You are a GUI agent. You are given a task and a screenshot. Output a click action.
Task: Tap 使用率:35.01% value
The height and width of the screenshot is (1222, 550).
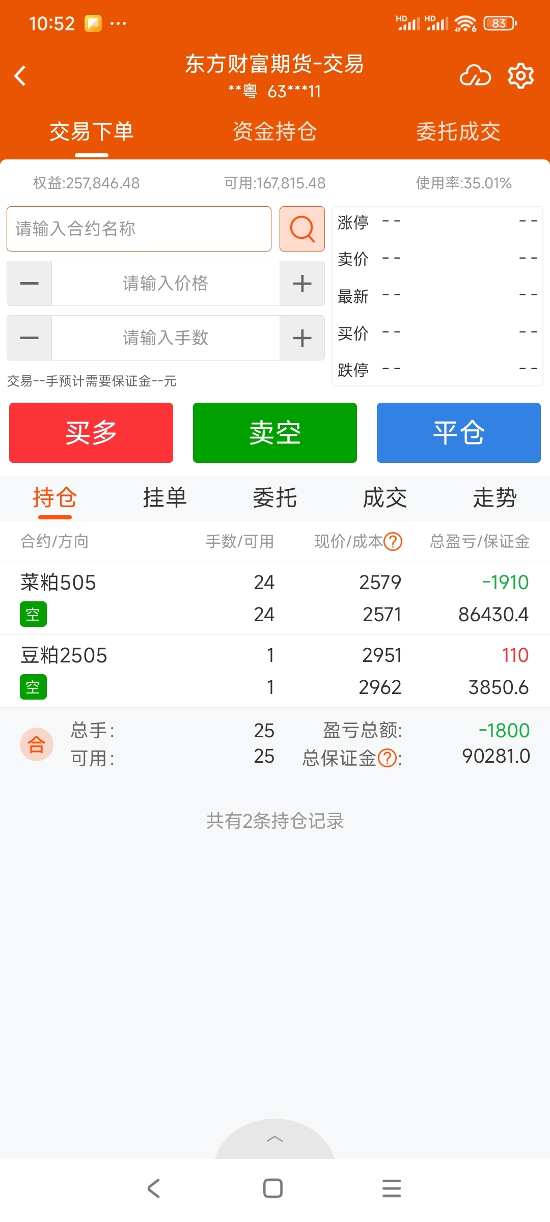[x=464, y=183]
